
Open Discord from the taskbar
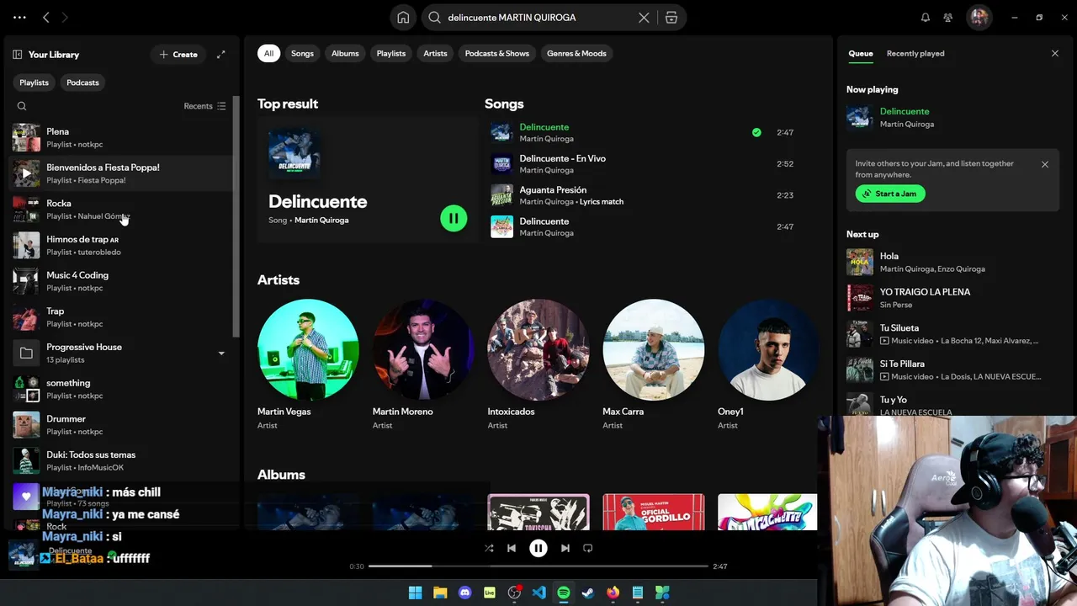point(464,593)
